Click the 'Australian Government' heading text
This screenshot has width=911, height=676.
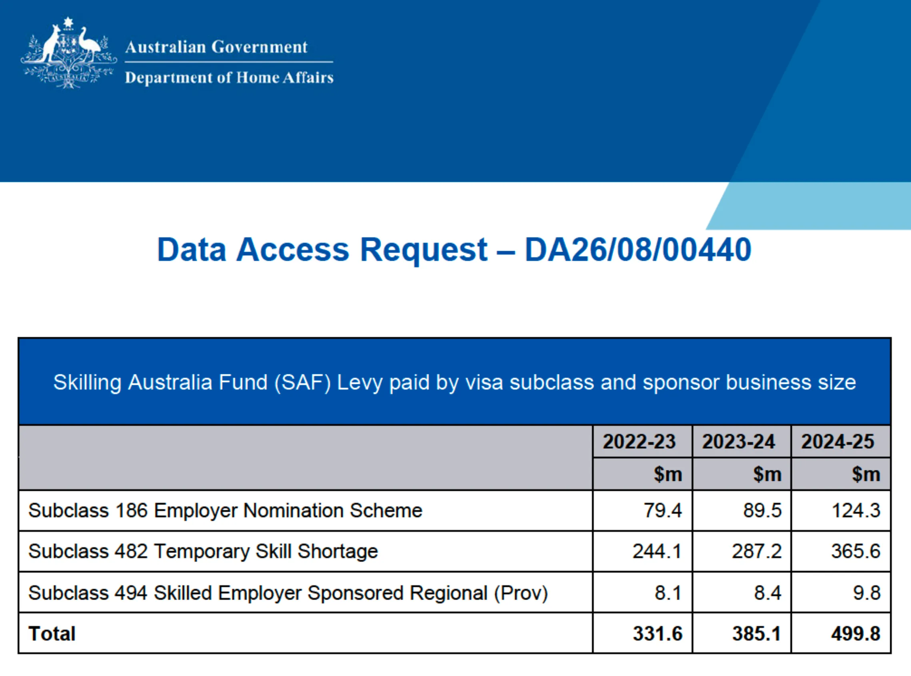tap(216, 47)
